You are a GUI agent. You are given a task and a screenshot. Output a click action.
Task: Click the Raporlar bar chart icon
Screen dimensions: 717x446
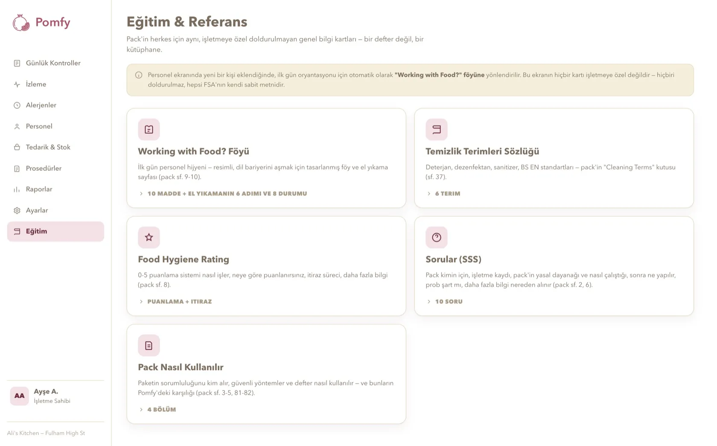17,189
